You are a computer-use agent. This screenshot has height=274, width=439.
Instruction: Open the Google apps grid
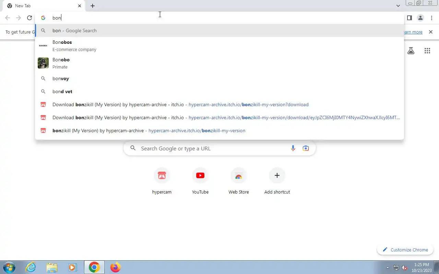click(427, 51)
